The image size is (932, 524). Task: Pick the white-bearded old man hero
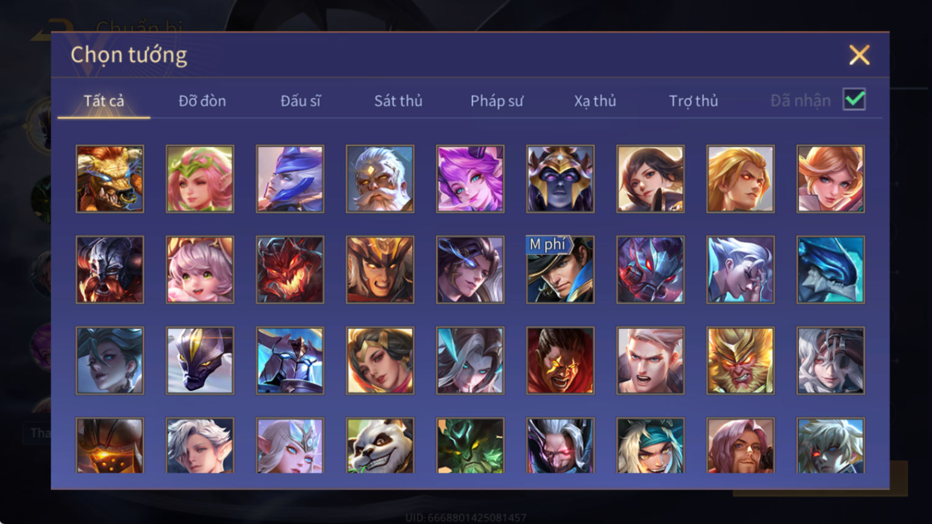click(x=380, y=179)
